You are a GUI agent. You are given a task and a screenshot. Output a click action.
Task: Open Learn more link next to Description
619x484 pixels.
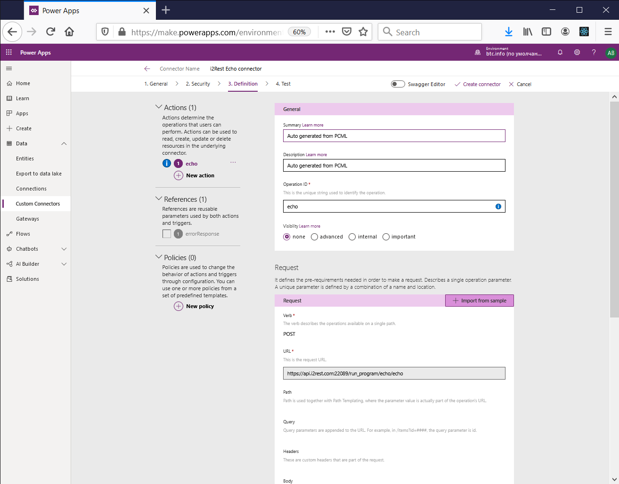click(x=316, y=155)
